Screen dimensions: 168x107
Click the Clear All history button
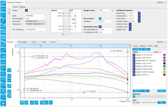point(137,91)
